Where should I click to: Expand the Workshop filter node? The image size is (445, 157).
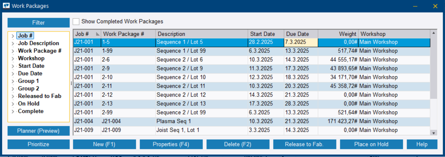click(12, 59)
